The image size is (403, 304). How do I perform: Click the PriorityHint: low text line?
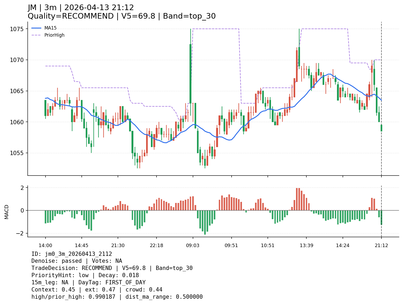pos(85,275)
